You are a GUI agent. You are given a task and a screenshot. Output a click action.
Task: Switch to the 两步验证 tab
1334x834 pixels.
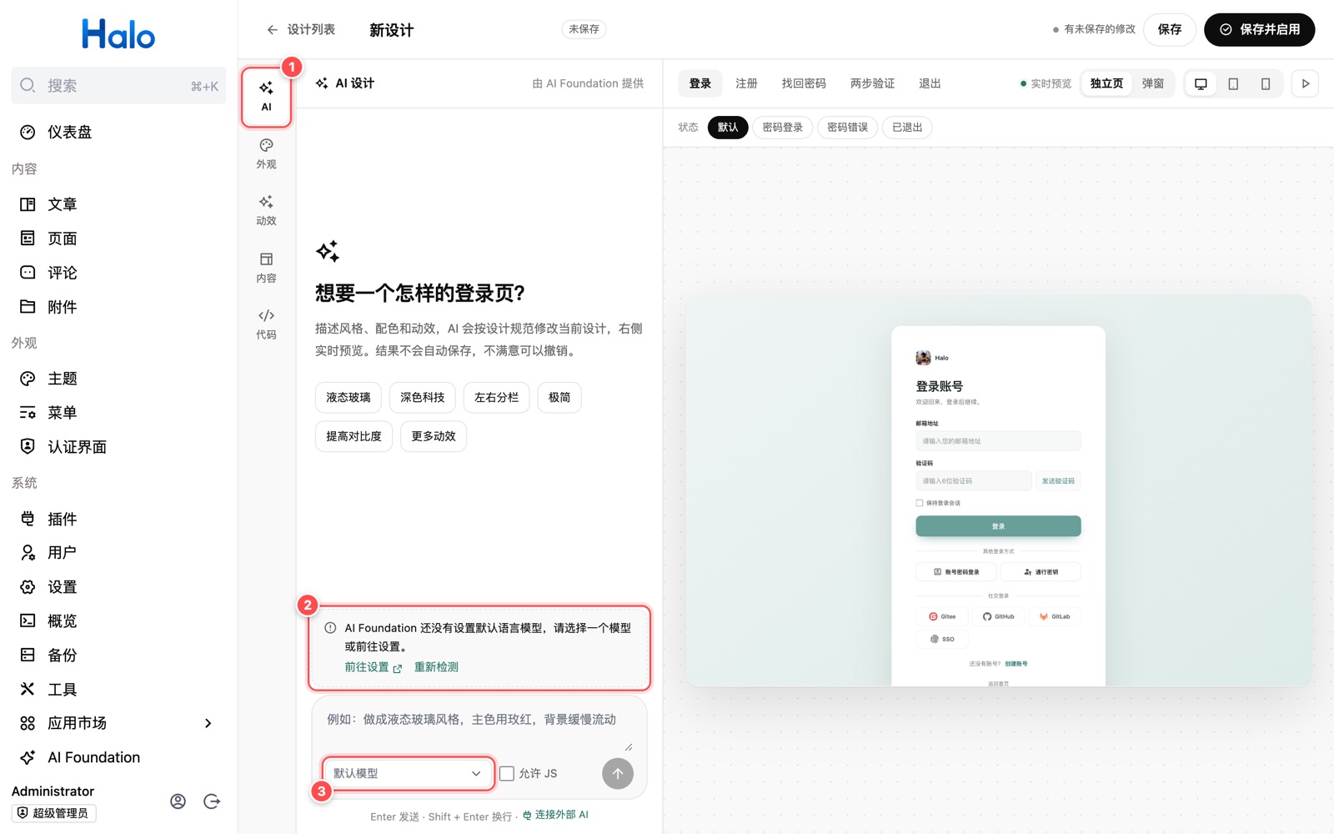tap(872, 83)
